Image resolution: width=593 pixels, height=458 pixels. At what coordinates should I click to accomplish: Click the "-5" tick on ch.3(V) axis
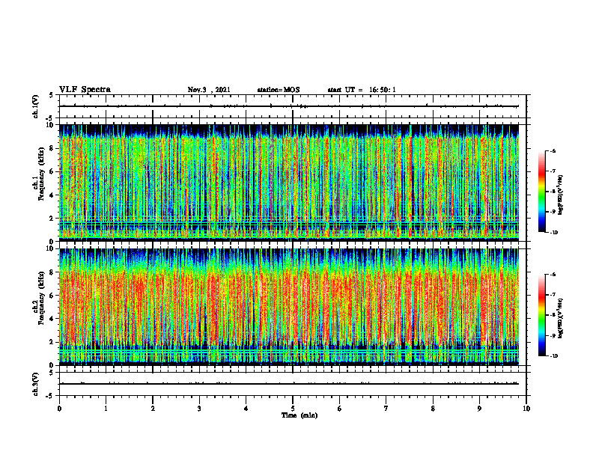pos(51,396)
